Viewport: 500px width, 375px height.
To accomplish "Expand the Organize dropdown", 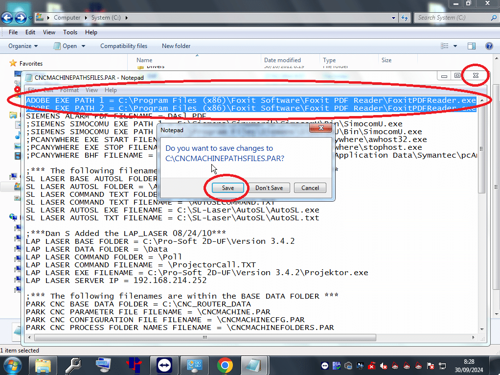I will coord(23,46).
